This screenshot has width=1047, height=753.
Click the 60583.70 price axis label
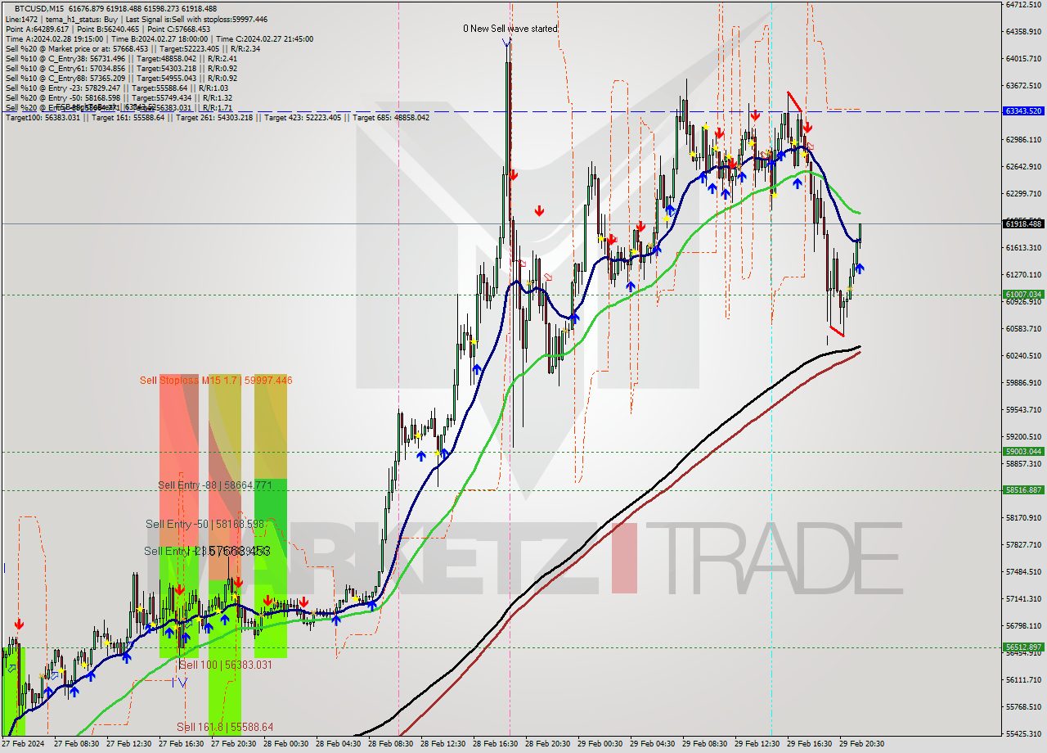pyautogui.click(x=1022, y=328)
